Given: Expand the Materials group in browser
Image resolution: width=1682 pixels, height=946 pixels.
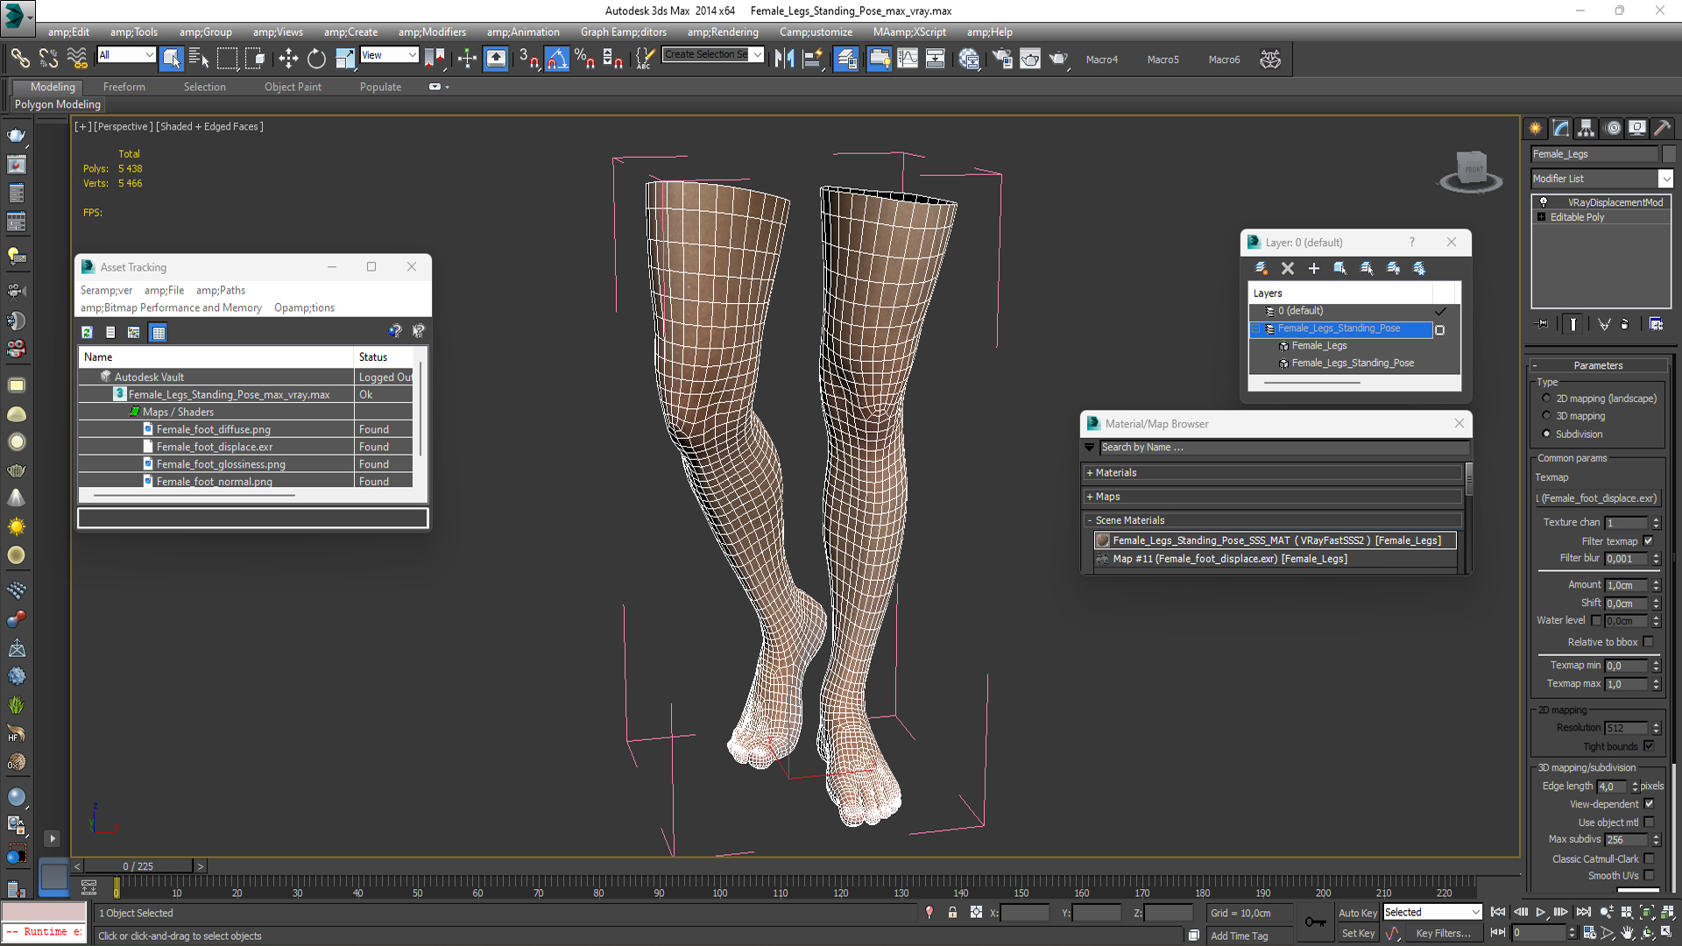Looking at the screenshot, I should [1089, 473].
